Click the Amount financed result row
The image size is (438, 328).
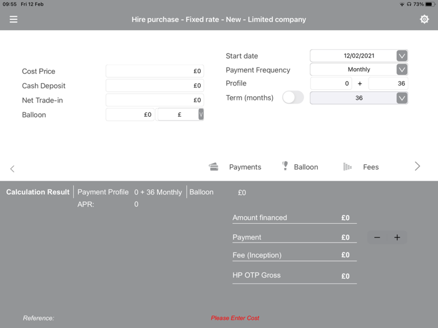pos(295,218)
